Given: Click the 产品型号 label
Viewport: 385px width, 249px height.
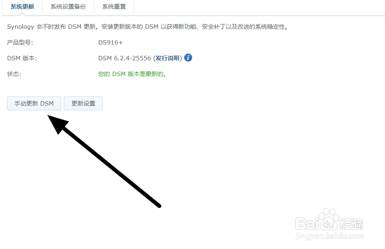Looking at the screenshot, I should pos(20,43).
